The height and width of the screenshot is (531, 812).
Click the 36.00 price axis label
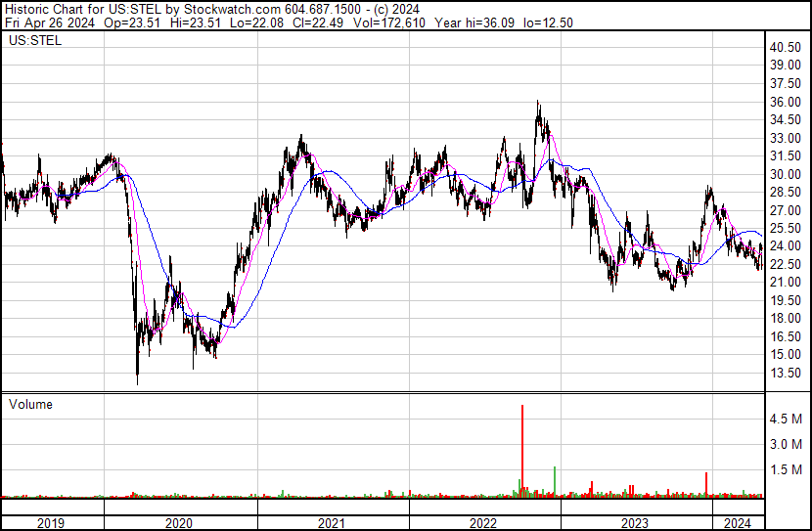click(786, 102)
